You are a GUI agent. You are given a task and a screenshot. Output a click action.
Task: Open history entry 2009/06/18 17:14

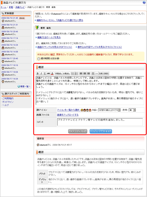click(10, 38)
